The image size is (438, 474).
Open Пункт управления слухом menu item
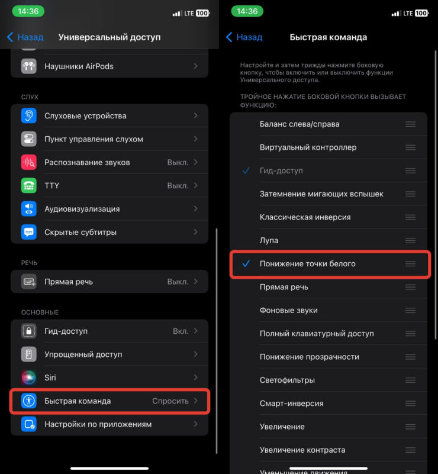point(109,139)
